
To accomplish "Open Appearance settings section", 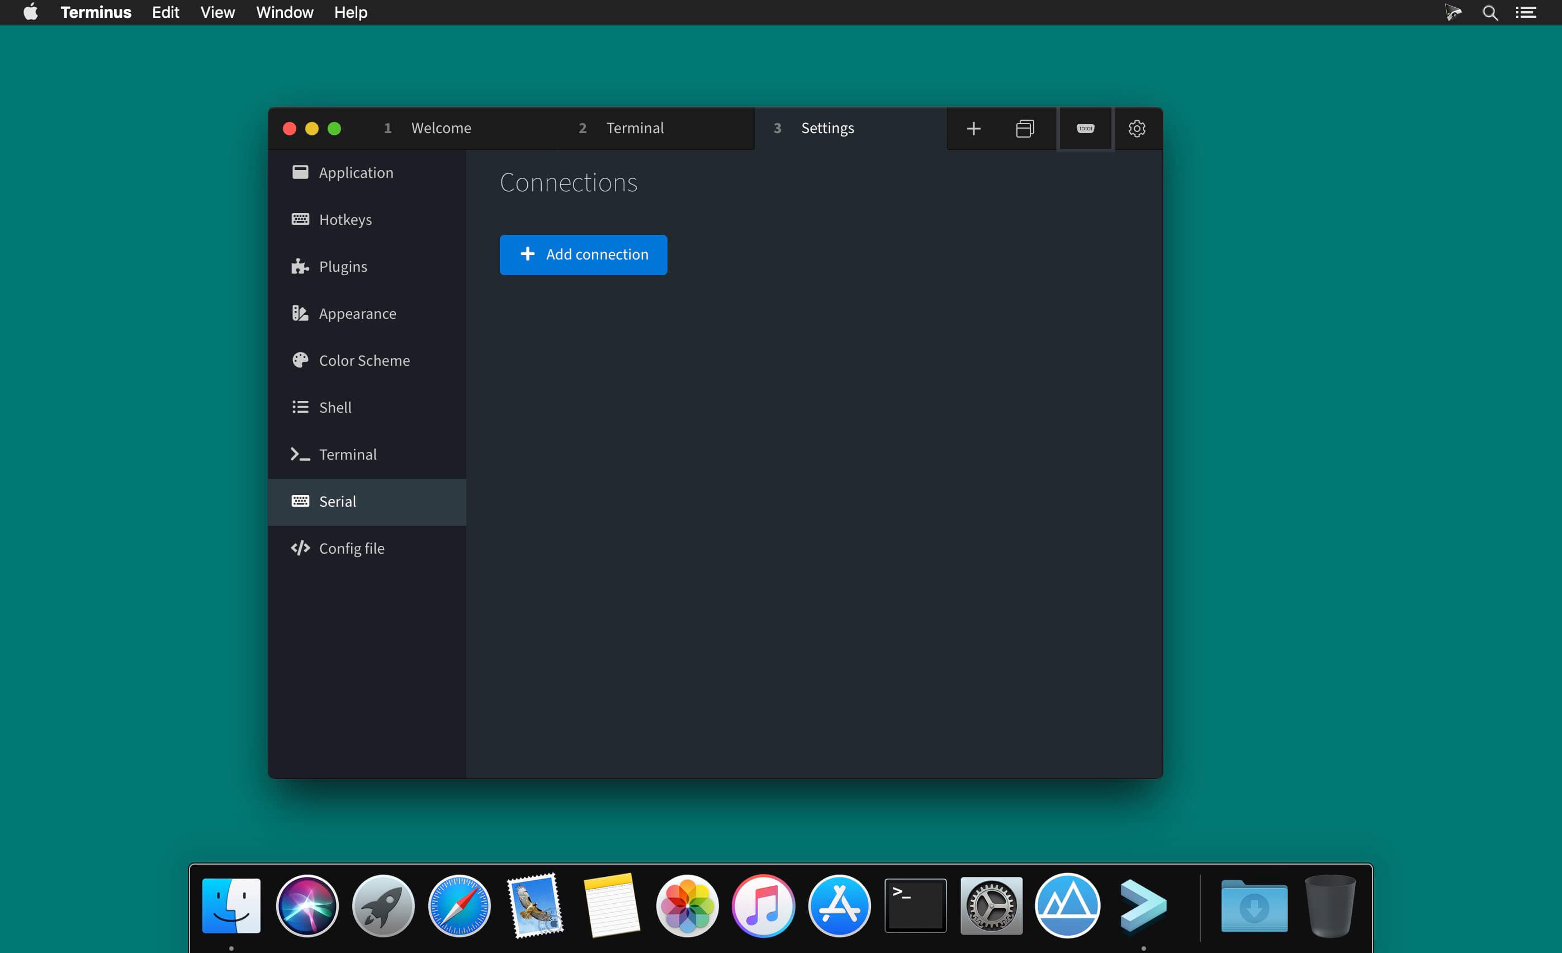I will pyautogui.click(x=357, y=313).
